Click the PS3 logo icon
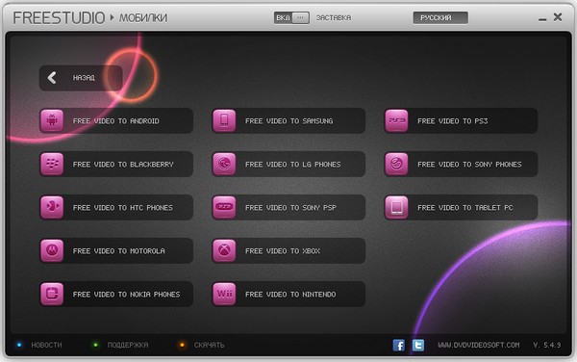The height and width of the screenshot is (362, 577). [x=396, y=120]
